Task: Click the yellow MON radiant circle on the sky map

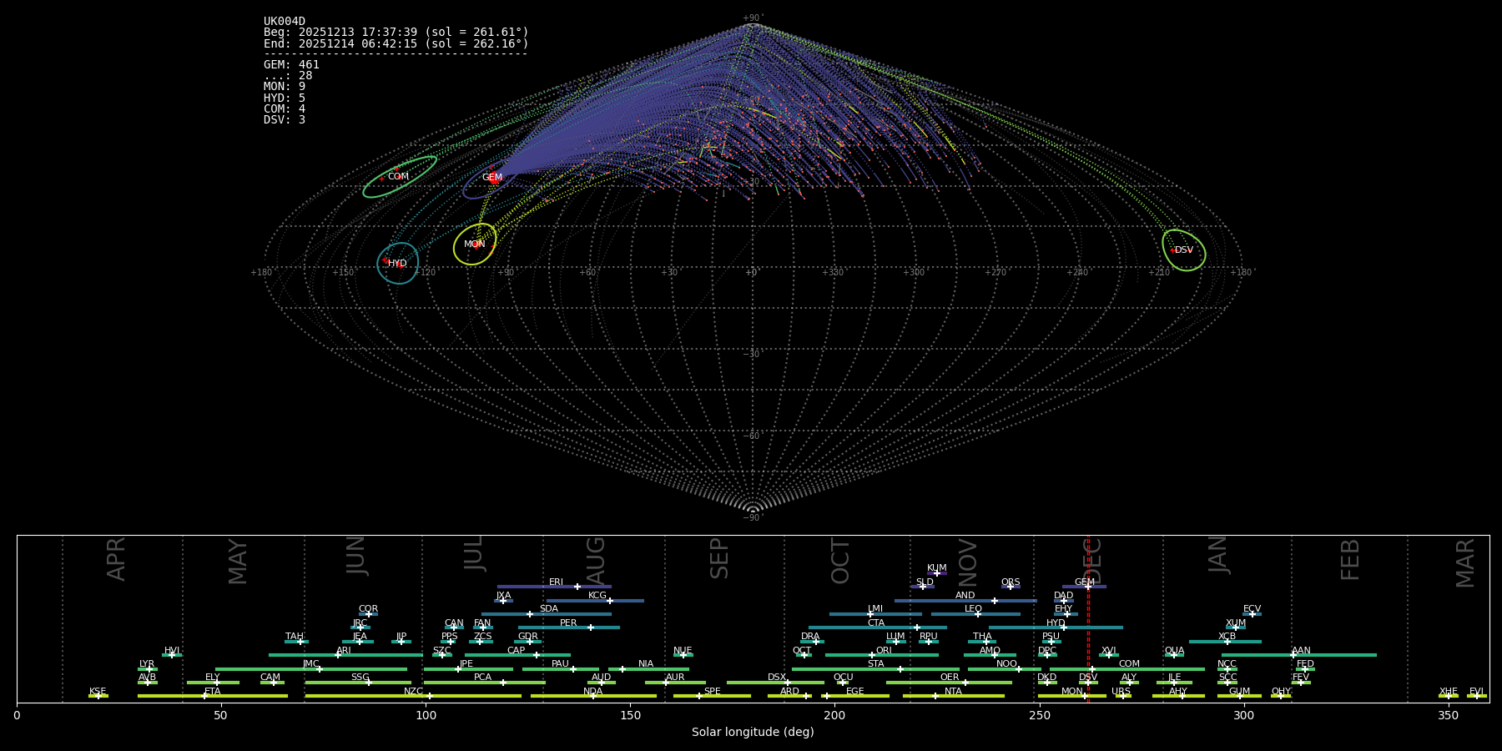Action: pos(475,244)
